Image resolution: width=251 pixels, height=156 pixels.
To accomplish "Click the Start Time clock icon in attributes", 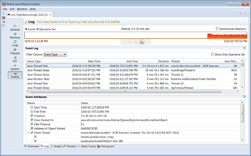I will 32,107.
